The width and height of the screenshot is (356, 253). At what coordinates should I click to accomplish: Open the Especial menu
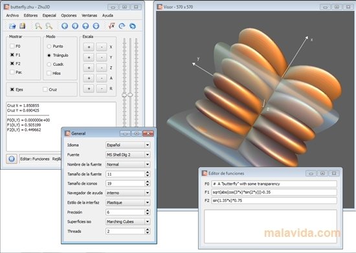coord(49,15)
